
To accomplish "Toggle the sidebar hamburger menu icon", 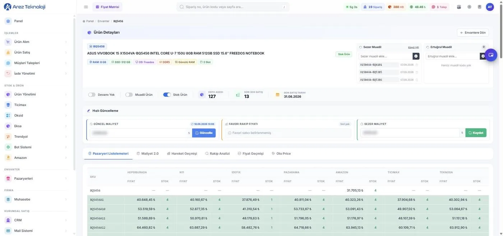I will coord(86,7).
